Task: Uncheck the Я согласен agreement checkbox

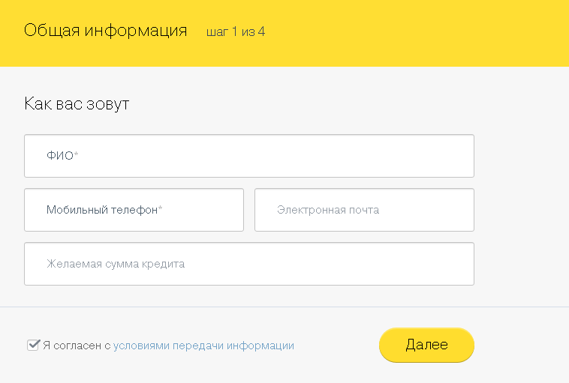Action: click(33, 346)
